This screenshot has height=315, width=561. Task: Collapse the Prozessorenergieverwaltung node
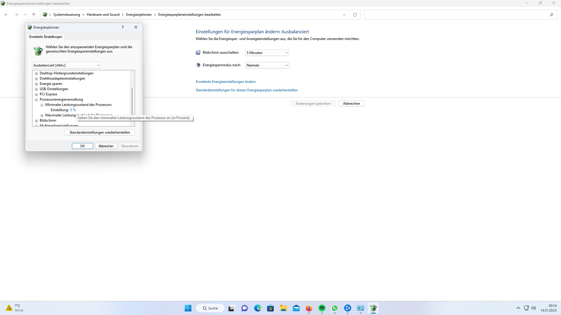[x=37, y=100]
